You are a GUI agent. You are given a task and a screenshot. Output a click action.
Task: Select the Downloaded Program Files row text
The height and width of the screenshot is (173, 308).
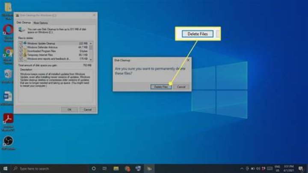click(41, 51)
